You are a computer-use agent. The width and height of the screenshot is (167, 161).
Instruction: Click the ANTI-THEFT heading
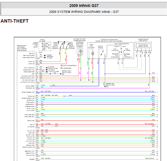15,21
